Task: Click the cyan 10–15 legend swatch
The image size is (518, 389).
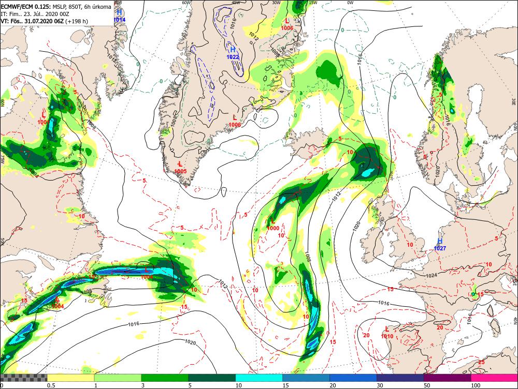Action: [x=259, y=378]
